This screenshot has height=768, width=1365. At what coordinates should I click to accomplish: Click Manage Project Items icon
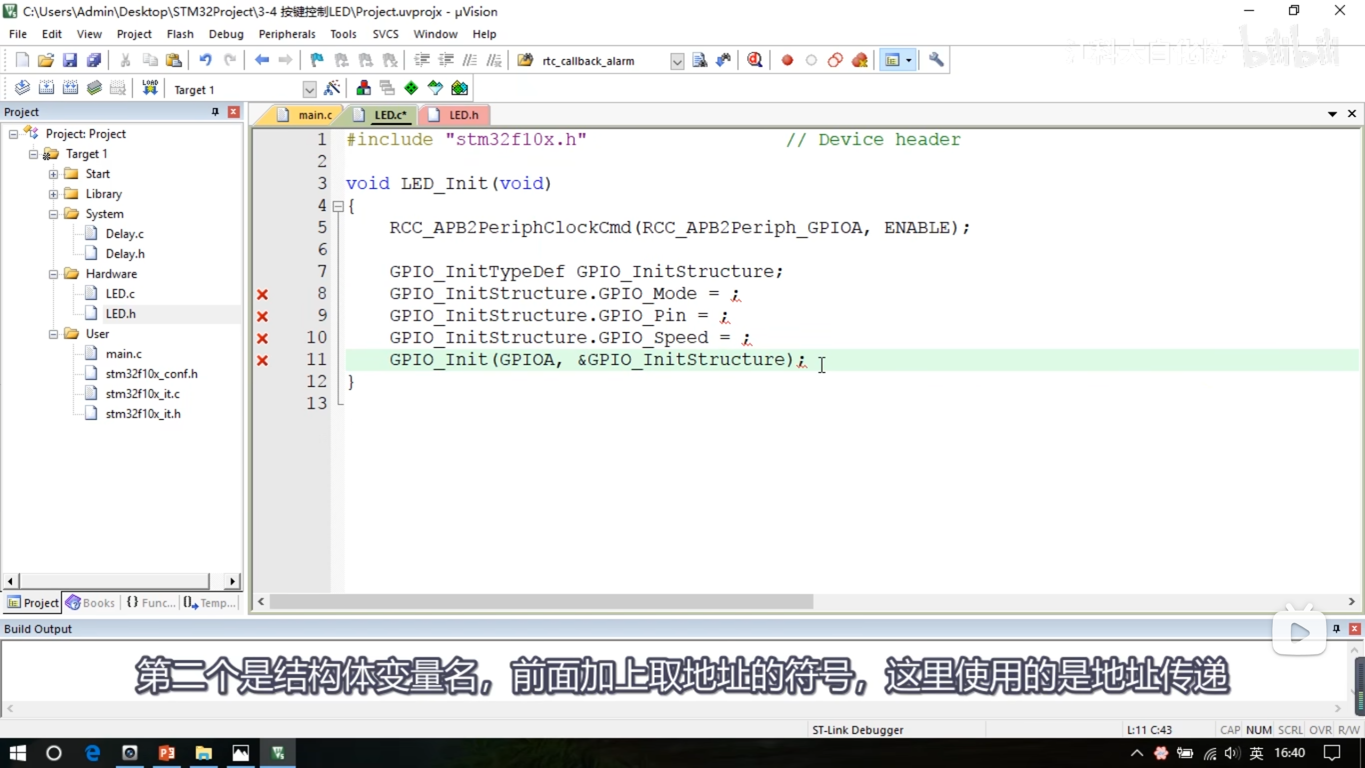(364, 89)
